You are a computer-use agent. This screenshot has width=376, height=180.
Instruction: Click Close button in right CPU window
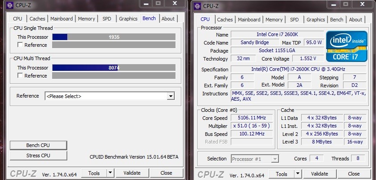point(354,174)
